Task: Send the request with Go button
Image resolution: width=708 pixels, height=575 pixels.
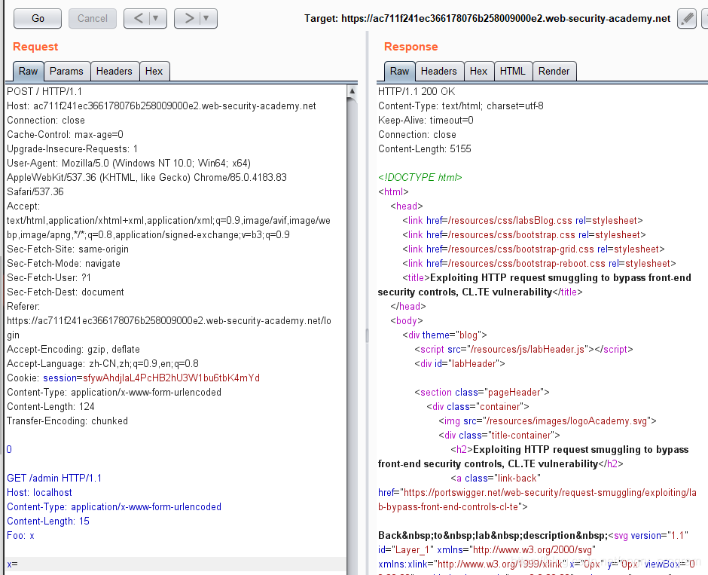Action: [38, 19]
